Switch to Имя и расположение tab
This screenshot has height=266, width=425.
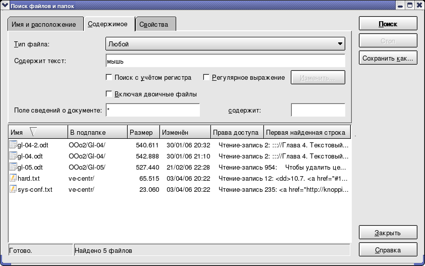click(45, 24)
